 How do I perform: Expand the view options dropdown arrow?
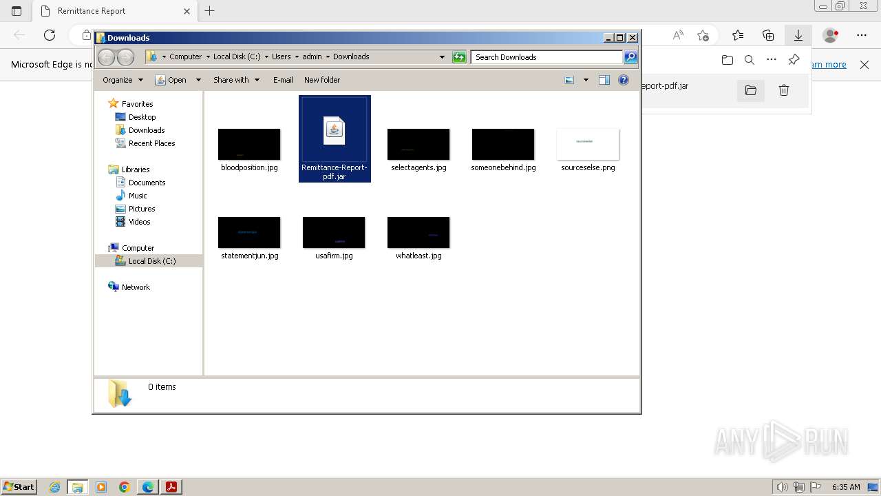pyautogui.click(x=586, y=80)
